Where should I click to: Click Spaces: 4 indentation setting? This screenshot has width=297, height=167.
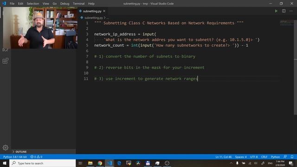[241, 157]
